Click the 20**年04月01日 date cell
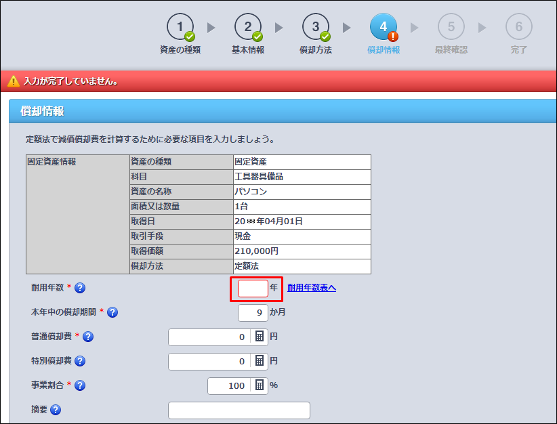This screenshot has width=557, height=424. 302,221
